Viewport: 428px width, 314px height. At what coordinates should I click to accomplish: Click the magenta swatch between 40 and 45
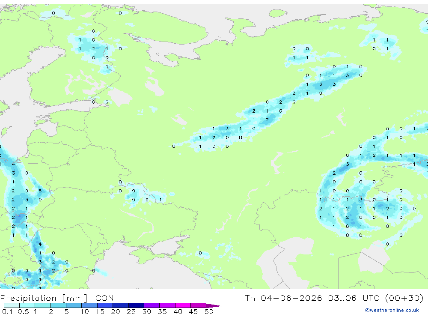183,305
